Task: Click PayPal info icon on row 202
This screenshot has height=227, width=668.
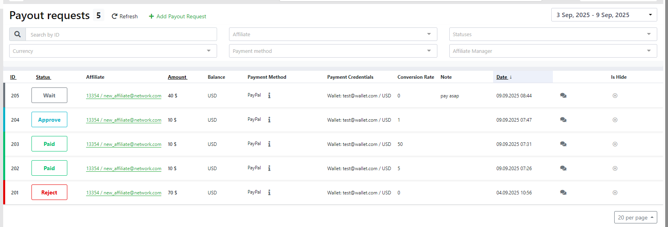Action: pyautogui.click(x=269, y=168)
